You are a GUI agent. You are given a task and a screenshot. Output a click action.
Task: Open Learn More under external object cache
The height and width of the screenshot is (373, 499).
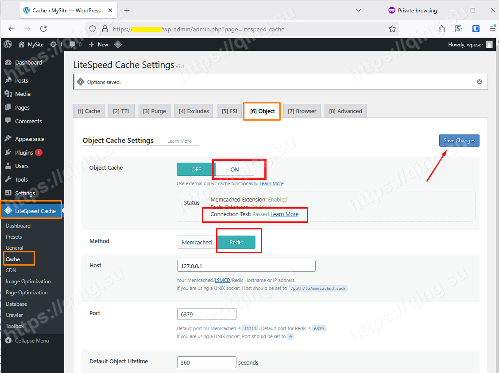pos(271,184)
